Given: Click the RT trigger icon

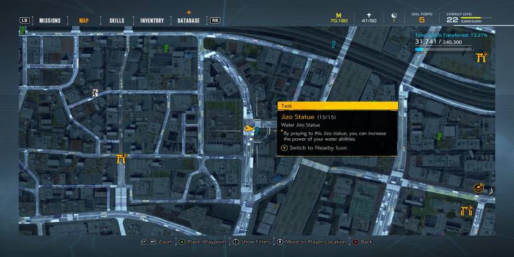Looking at the screenshot, I should click(153, 242).
